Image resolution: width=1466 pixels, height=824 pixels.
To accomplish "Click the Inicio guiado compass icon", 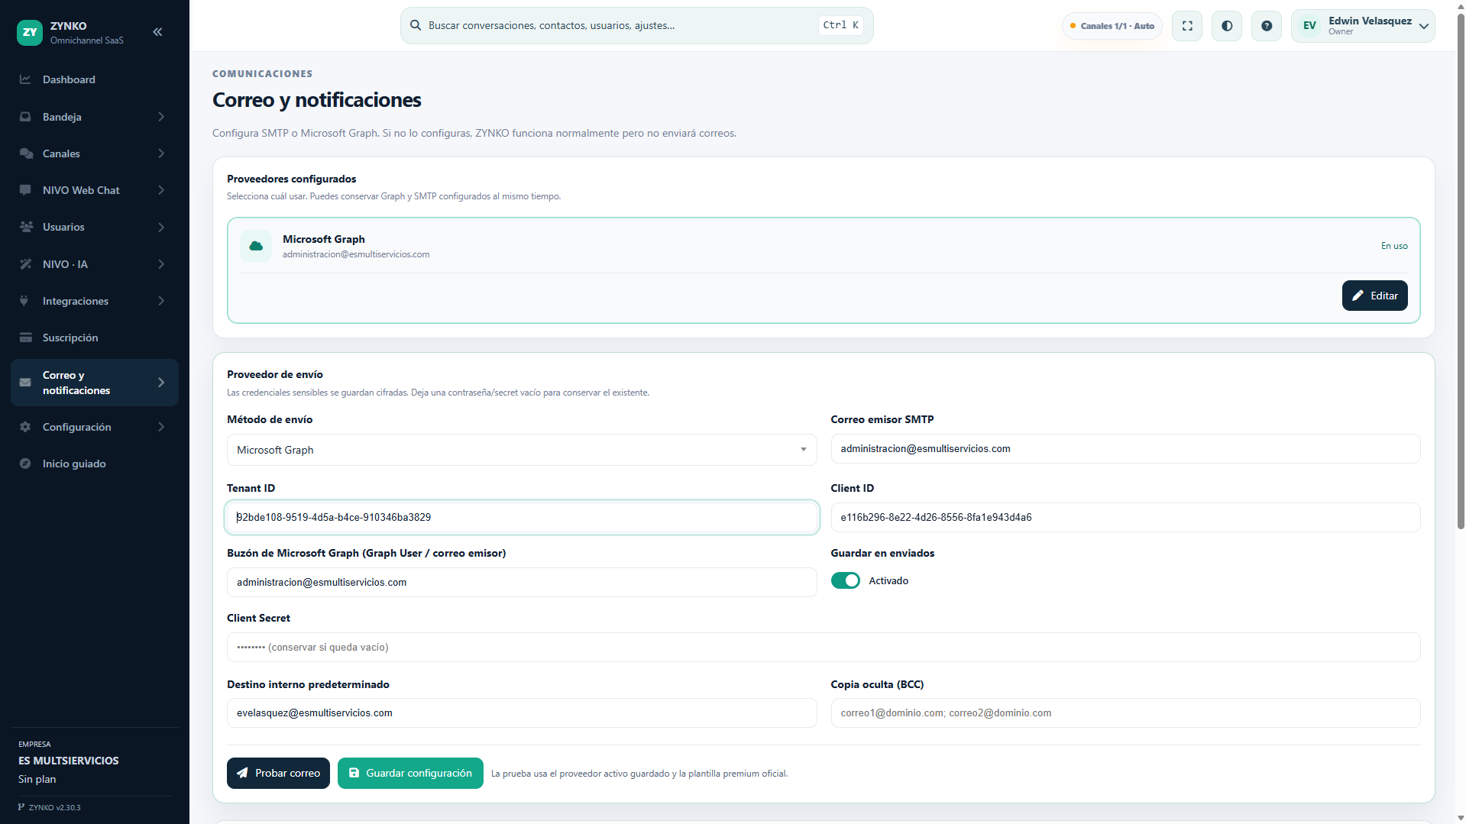I will 25,464.
